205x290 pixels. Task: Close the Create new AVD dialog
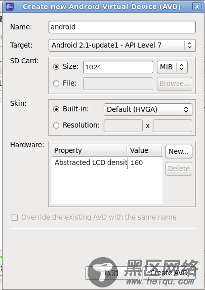click(197, 7)
